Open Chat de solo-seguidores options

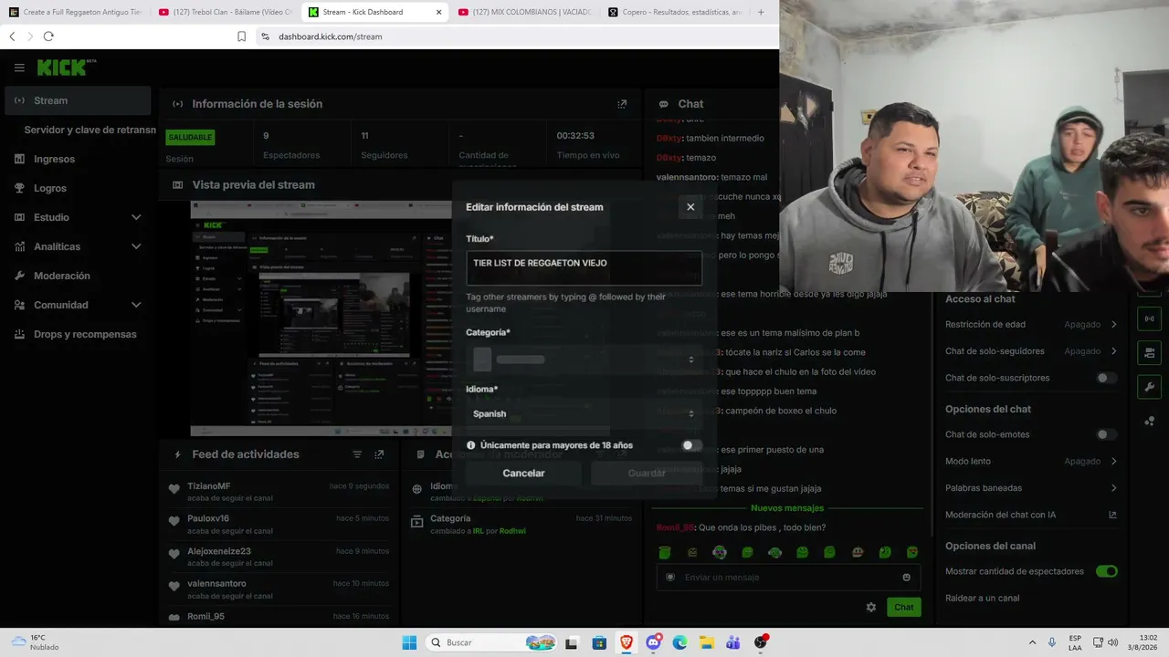(x=1031, y=351)
